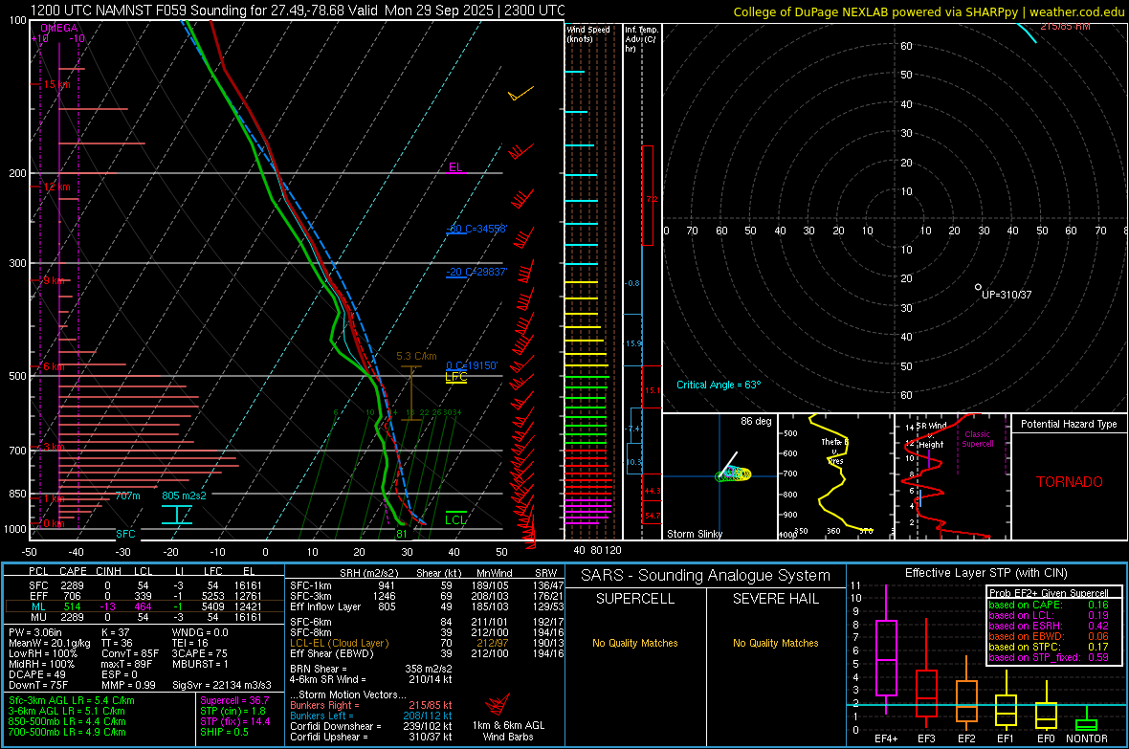Image resolution: width=1129 pixels, height=749 pixels.
Task: Click the Sfc-3km AGL LR value
Action: (72, 700)
